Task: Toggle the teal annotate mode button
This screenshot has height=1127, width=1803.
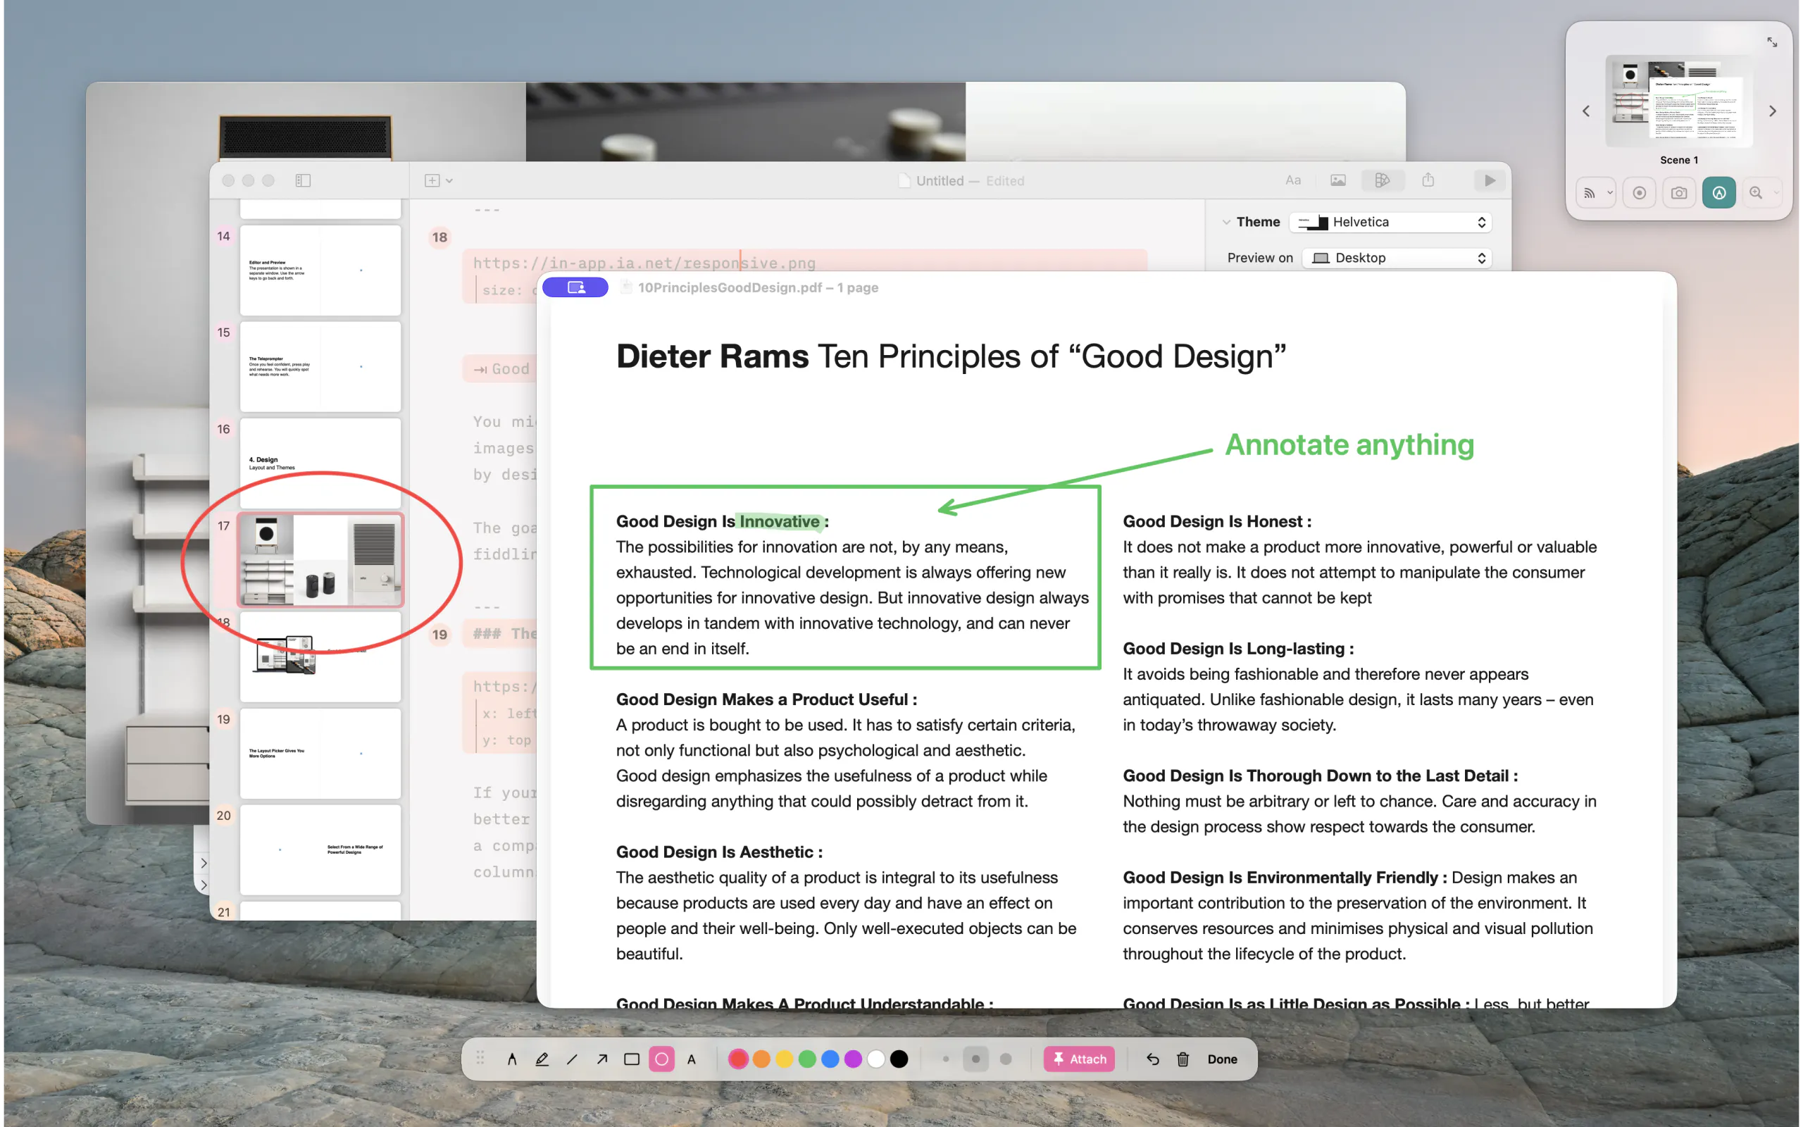Action: click(1718, 193)
